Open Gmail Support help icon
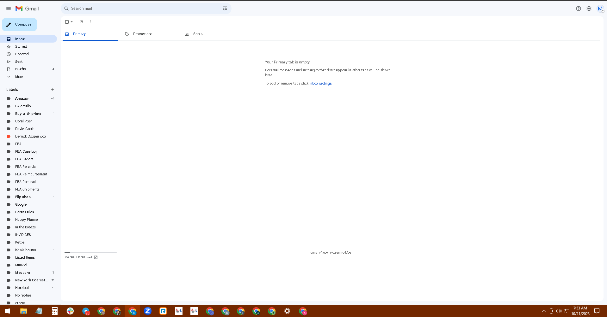 coord(579,9)
